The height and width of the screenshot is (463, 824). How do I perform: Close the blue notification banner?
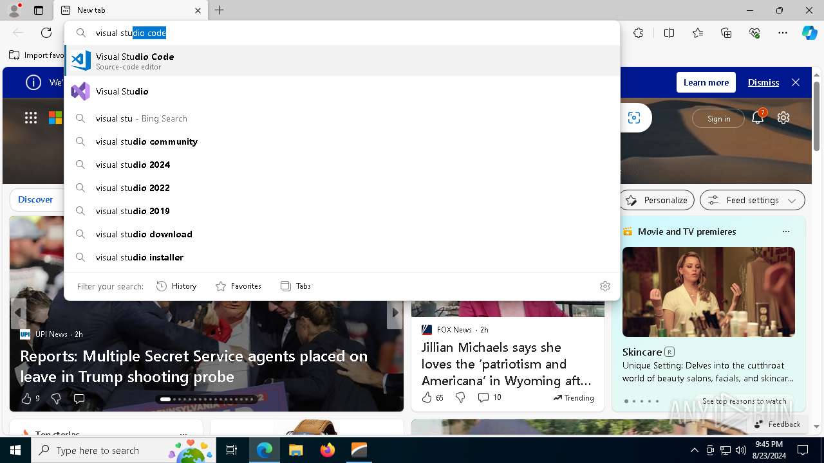pos(796,82)
